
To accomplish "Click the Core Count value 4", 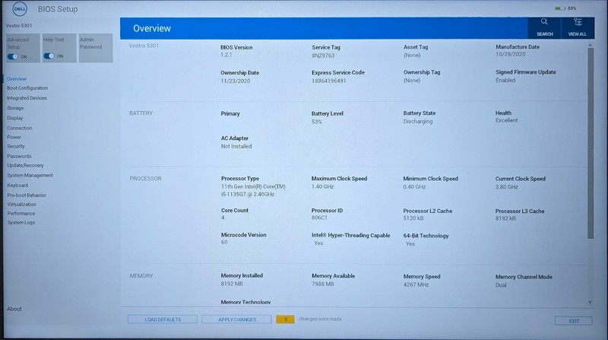I will pyautogui.click(x=223, y=218).
